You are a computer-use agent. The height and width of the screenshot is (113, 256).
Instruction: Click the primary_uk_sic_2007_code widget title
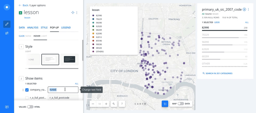tap(222, 9)
